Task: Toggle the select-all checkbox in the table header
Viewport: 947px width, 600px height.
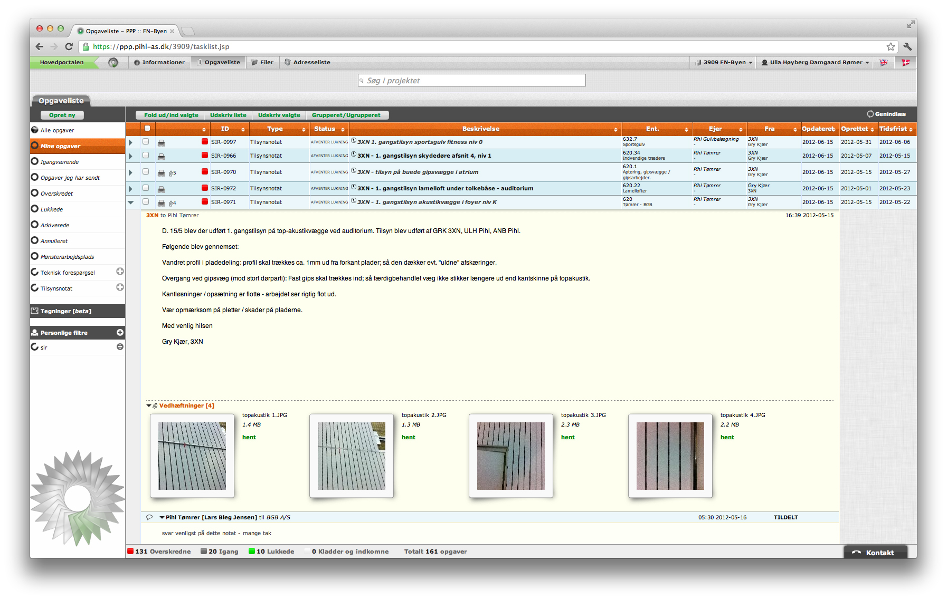Action: (147, 128)
